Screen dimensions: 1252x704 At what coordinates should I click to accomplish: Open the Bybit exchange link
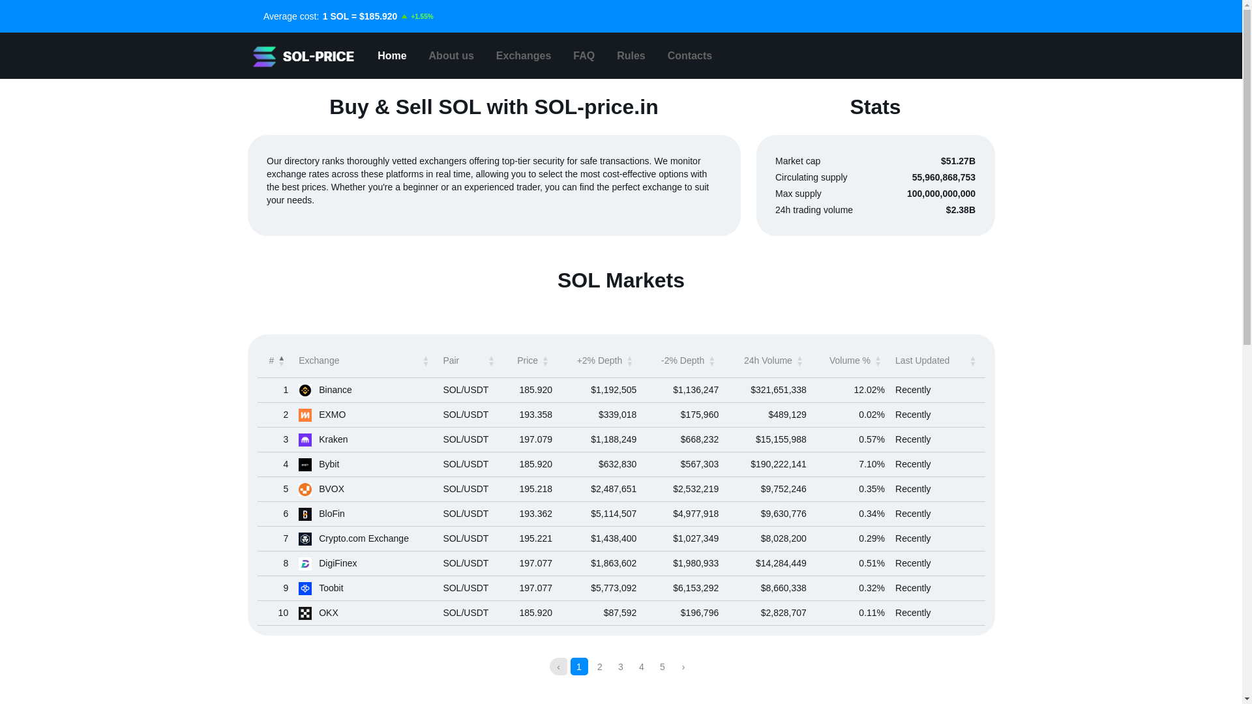coord(329,464)
